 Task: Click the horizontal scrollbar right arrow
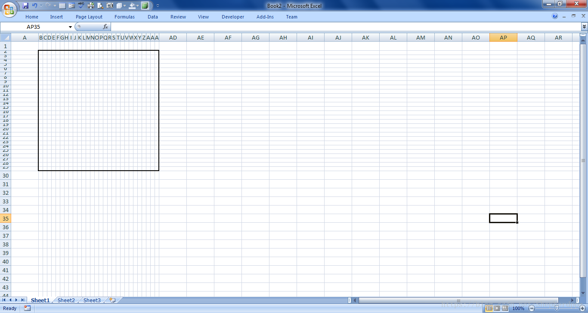(572, 300)
